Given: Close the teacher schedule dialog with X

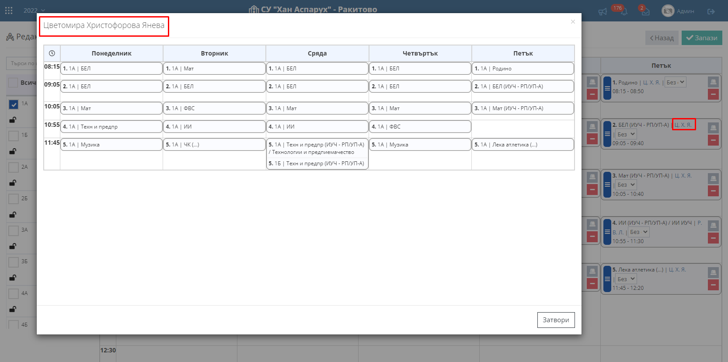Looking at the screenshot, I should [573, 21].
